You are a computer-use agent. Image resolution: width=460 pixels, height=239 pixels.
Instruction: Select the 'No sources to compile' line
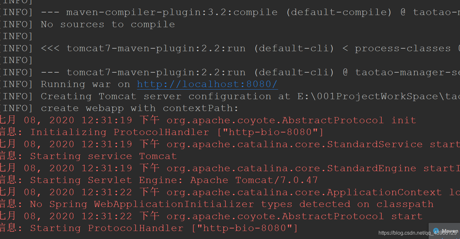pos(88,24)
